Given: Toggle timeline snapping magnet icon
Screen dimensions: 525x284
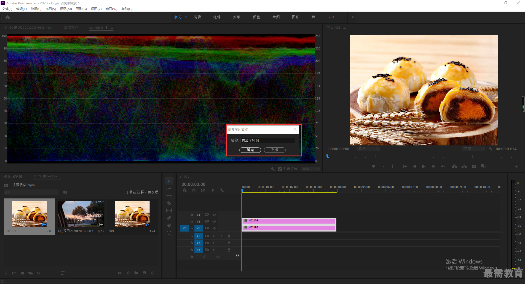Looking at the screenshot, I should pyautogui.click(x=194, y=190).
